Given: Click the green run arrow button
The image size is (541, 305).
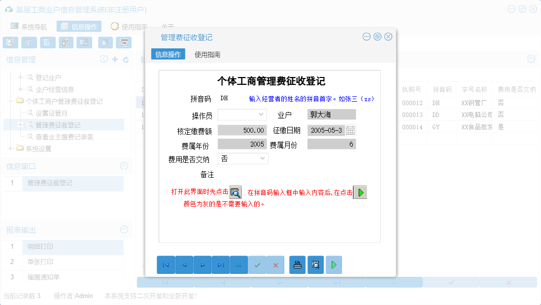Looking at the screenshot, I should 334,265.
